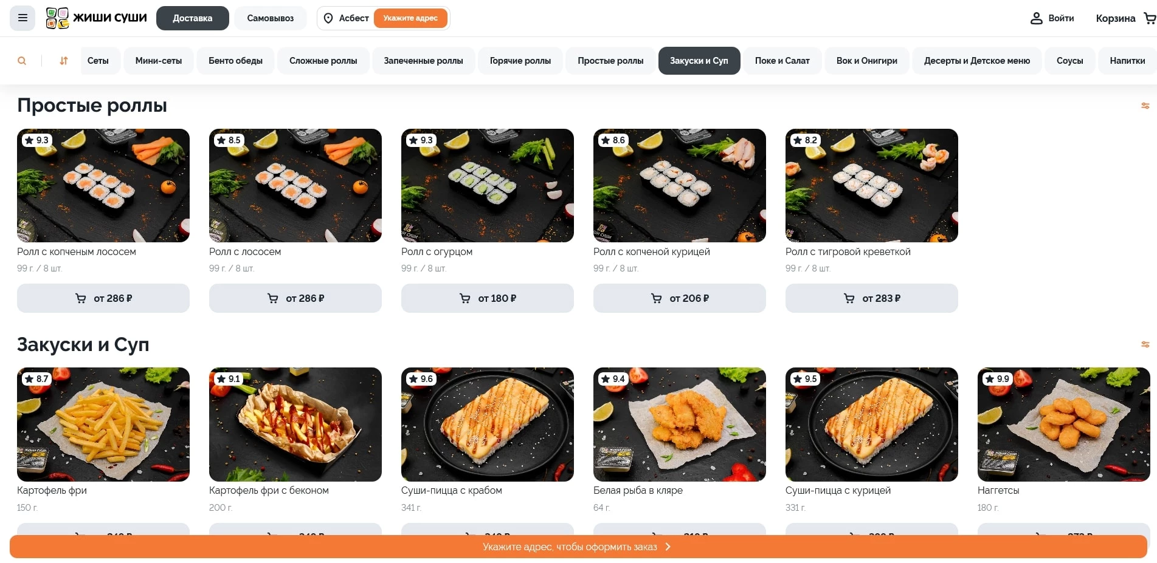Click the filter icon beside Простые роллы heading
Viewport: 1157px width, 563px height.
(x=1145, y=106)
